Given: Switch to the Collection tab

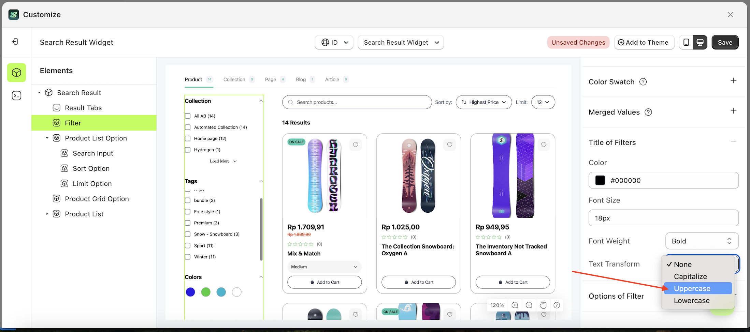Looking at the screenshot, I should [x=234, y=79].
